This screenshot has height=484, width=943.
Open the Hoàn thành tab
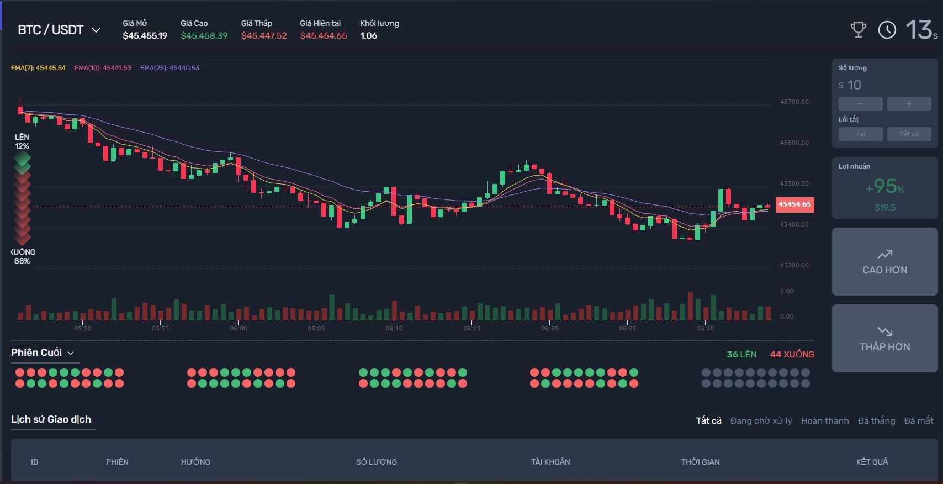point(825,420)
